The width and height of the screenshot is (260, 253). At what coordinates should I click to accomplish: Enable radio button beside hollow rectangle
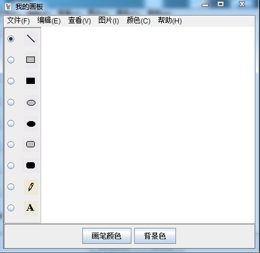click(11, 60)
